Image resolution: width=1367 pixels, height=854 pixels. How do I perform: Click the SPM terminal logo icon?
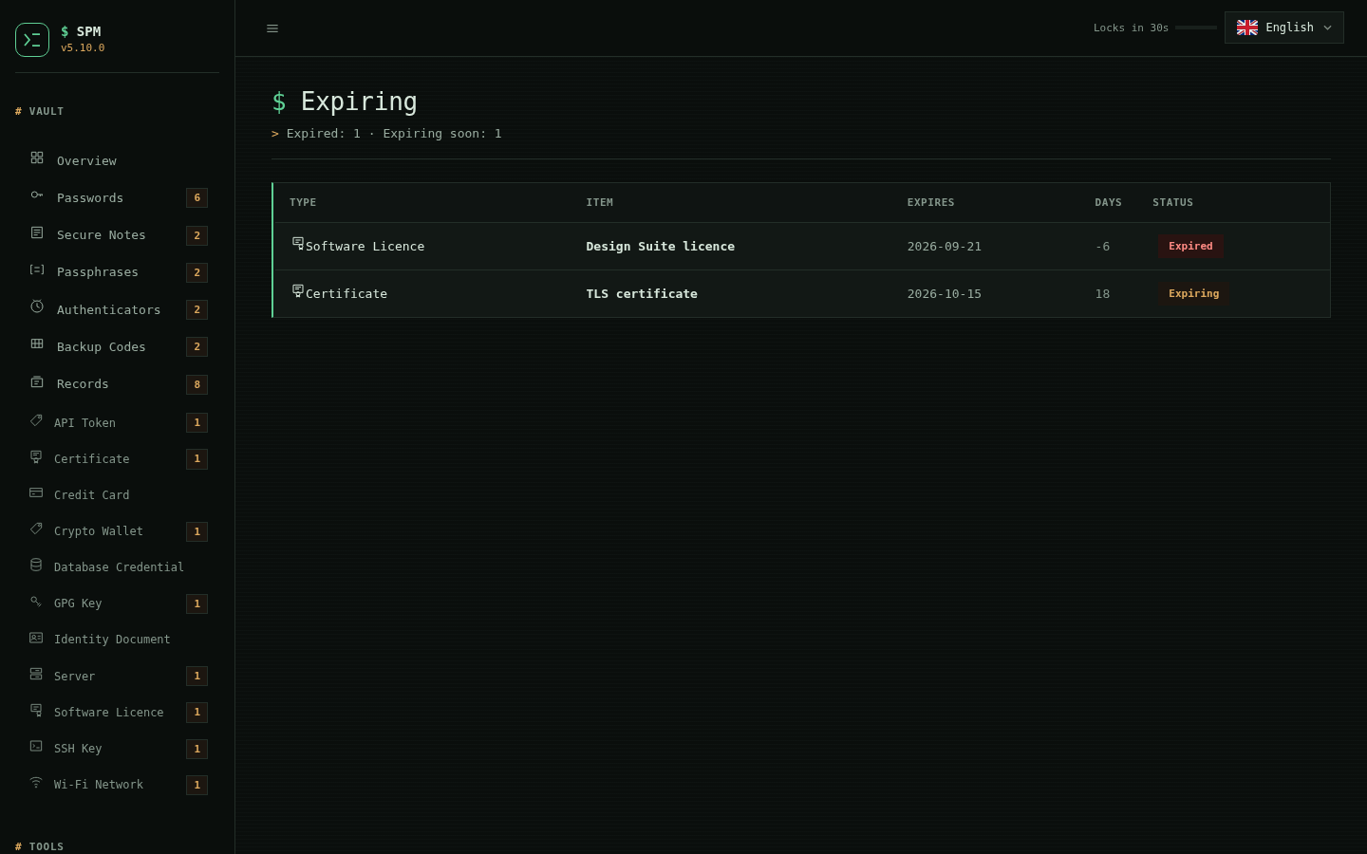pos(32,40)
